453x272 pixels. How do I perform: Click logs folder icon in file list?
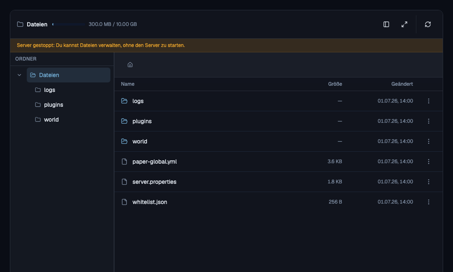click(124, 101)
